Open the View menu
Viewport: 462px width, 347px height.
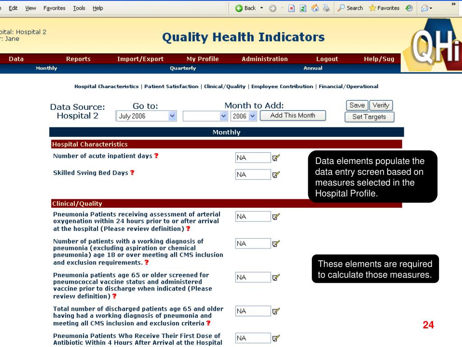point(30,8)
